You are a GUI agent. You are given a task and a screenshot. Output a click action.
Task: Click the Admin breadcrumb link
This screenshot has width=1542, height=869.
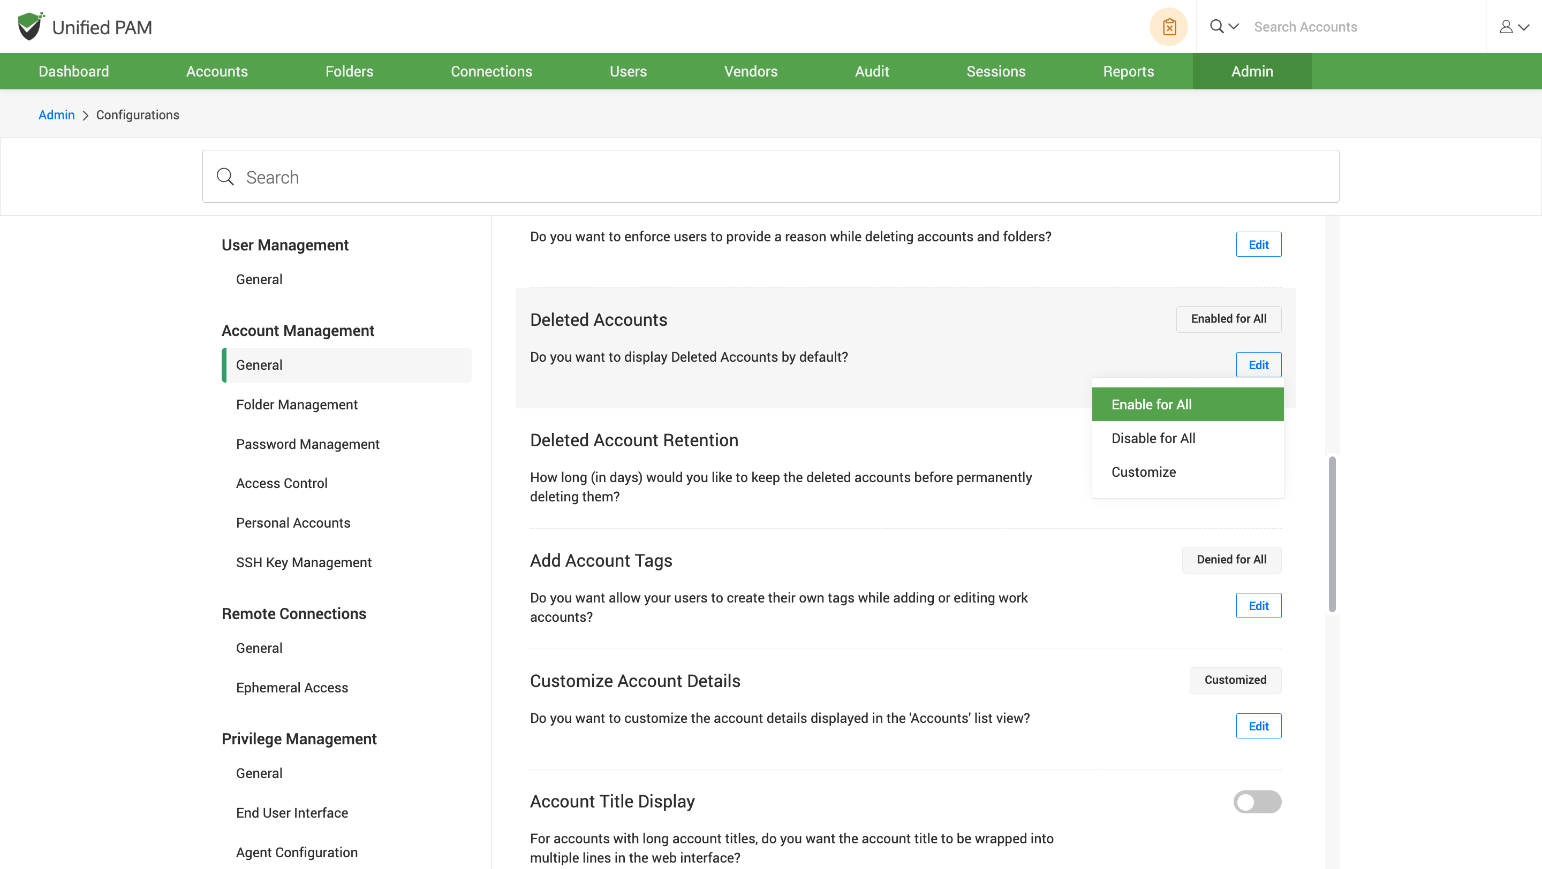coord(56,115)
